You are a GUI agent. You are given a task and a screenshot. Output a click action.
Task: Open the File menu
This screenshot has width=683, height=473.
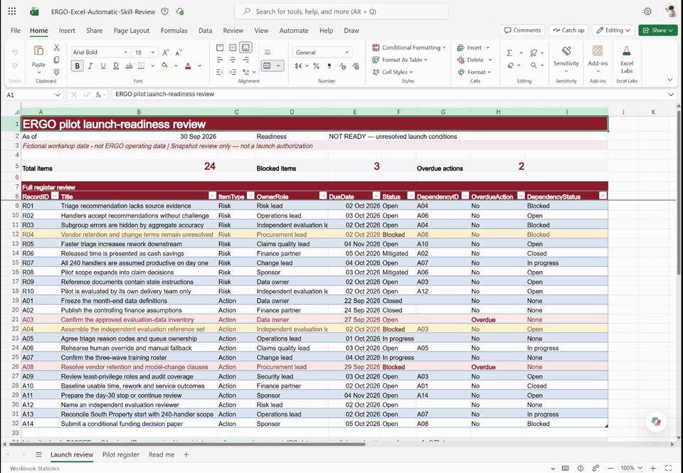click(15, 31)
